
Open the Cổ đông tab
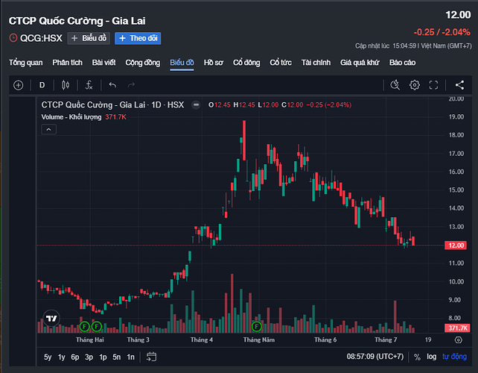pos(246,63)
